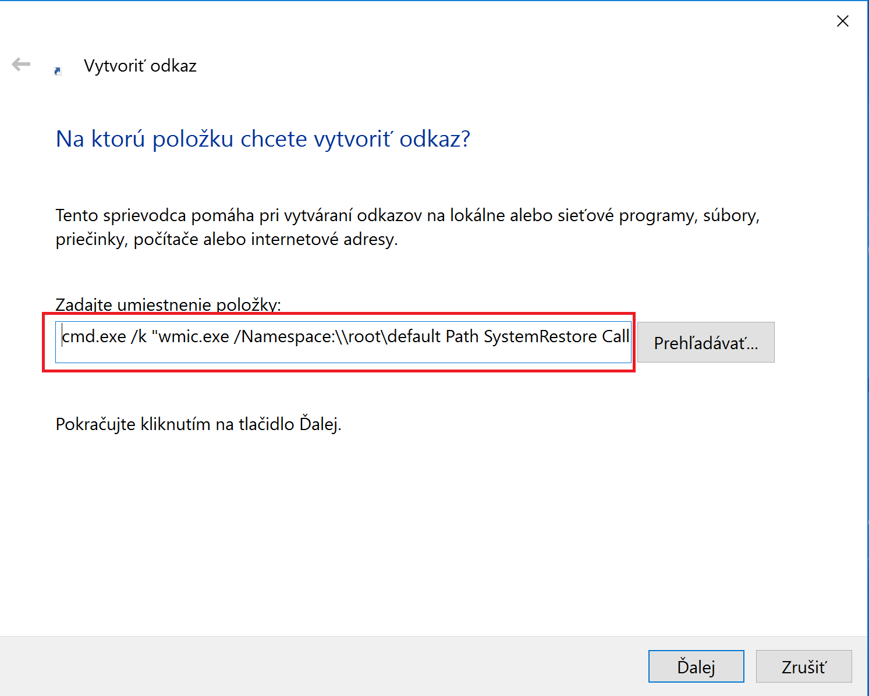This screenshot has height=696, width=869.
Task: Cancel the wizard with the Zrušiť button
Action: (x=804, y=666)
